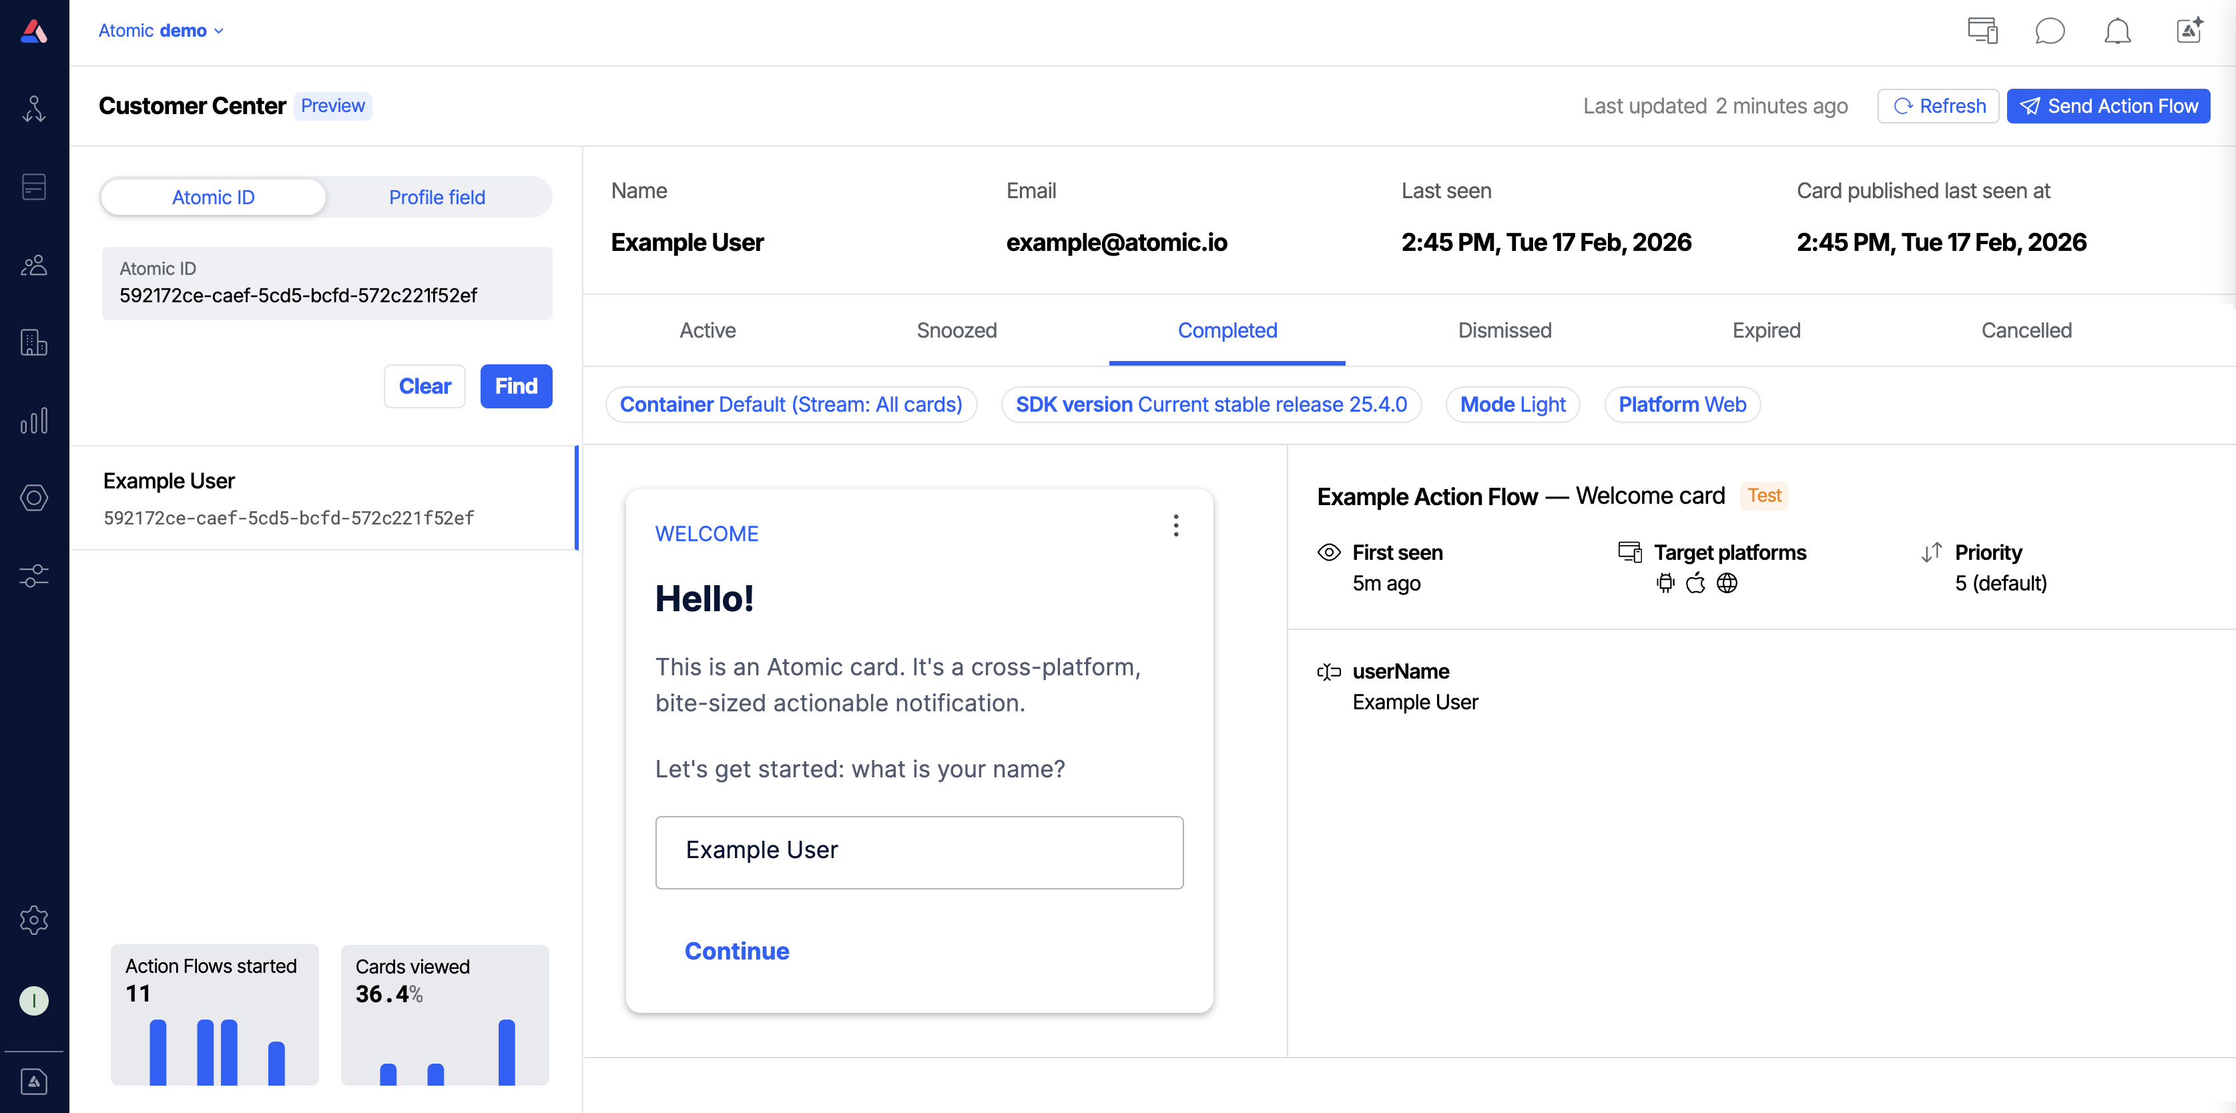Open the chat bubble icon in header

click(x=2049, y=31)
